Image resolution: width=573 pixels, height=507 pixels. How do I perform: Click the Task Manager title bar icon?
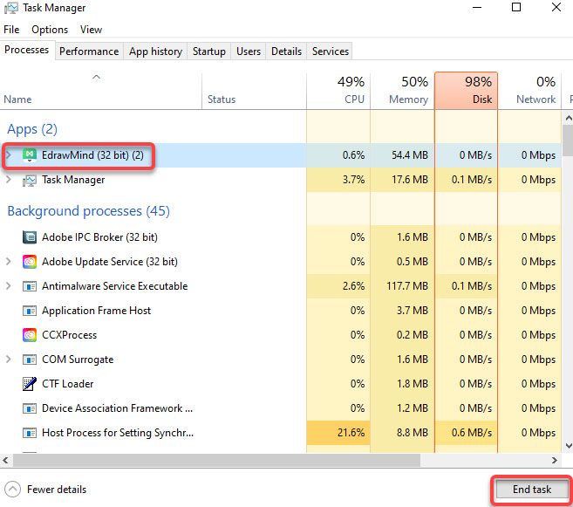click(11, 8)
